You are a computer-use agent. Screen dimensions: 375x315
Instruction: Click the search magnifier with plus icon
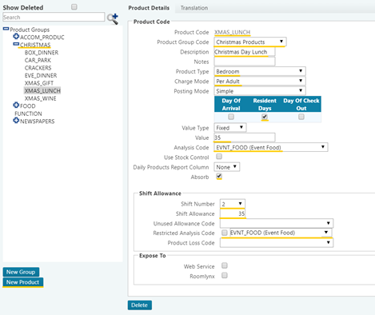[113, 18]
